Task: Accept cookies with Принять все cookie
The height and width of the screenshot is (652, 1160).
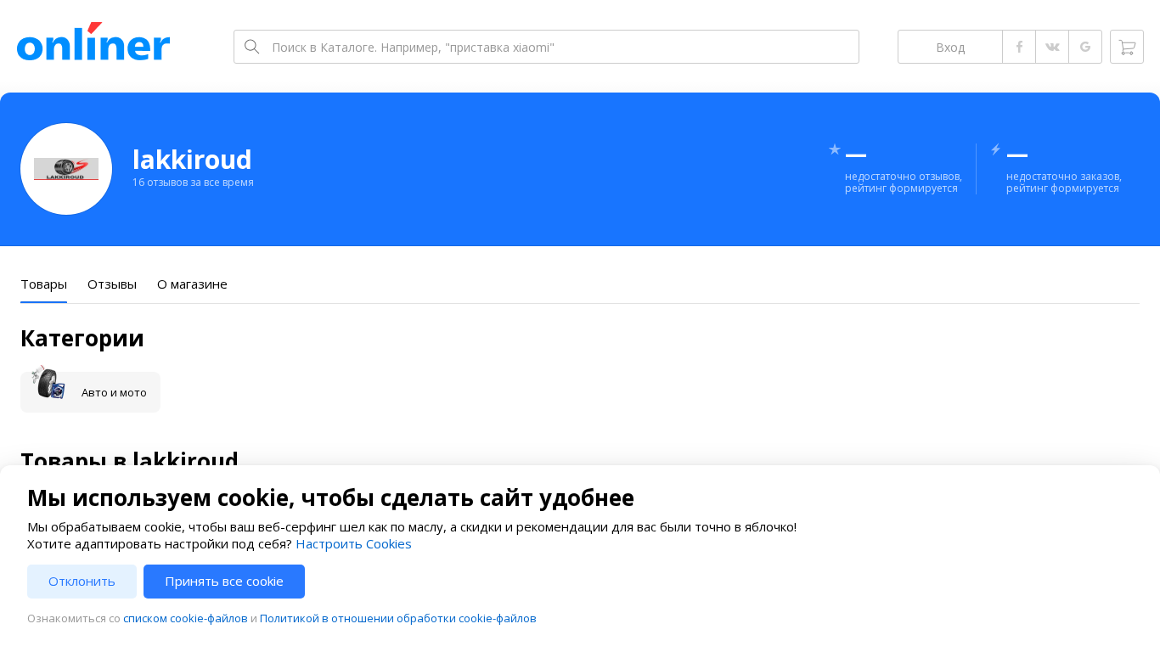Action: (224, 582)
